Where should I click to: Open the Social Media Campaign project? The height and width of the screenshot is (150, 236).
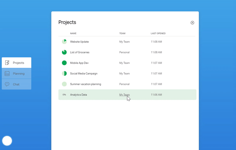[84, 73]
